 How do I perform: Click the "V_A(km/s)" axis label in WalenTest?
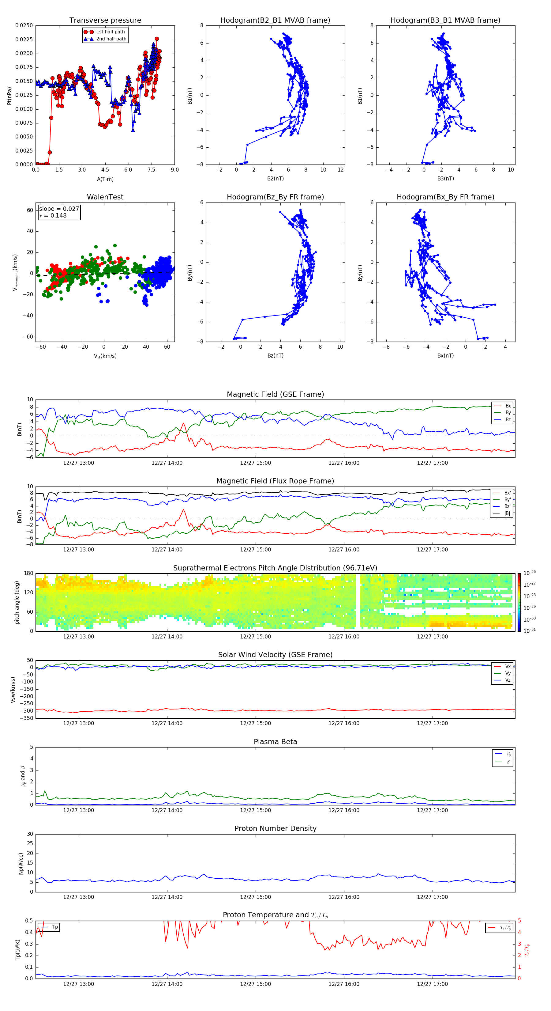click(x=105, y=356)
